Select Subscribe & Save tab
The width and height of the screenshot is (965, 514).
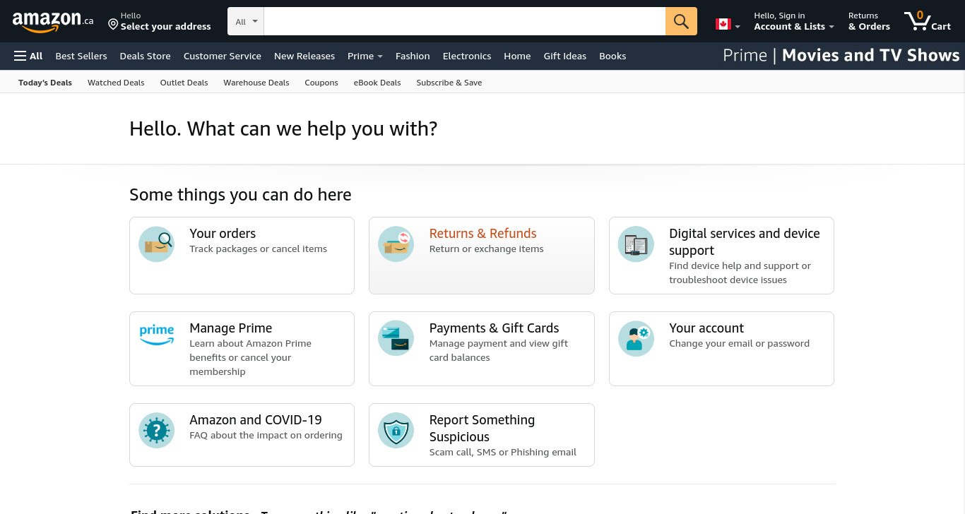pos(449,83)
